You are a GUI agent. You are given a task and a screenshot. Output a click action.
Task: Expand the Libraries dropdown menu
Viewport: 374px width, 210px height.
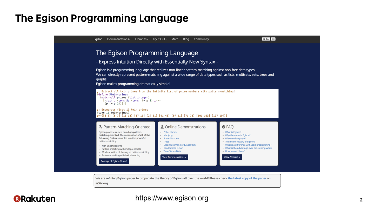pyautogui.click(x=142, y=39)
